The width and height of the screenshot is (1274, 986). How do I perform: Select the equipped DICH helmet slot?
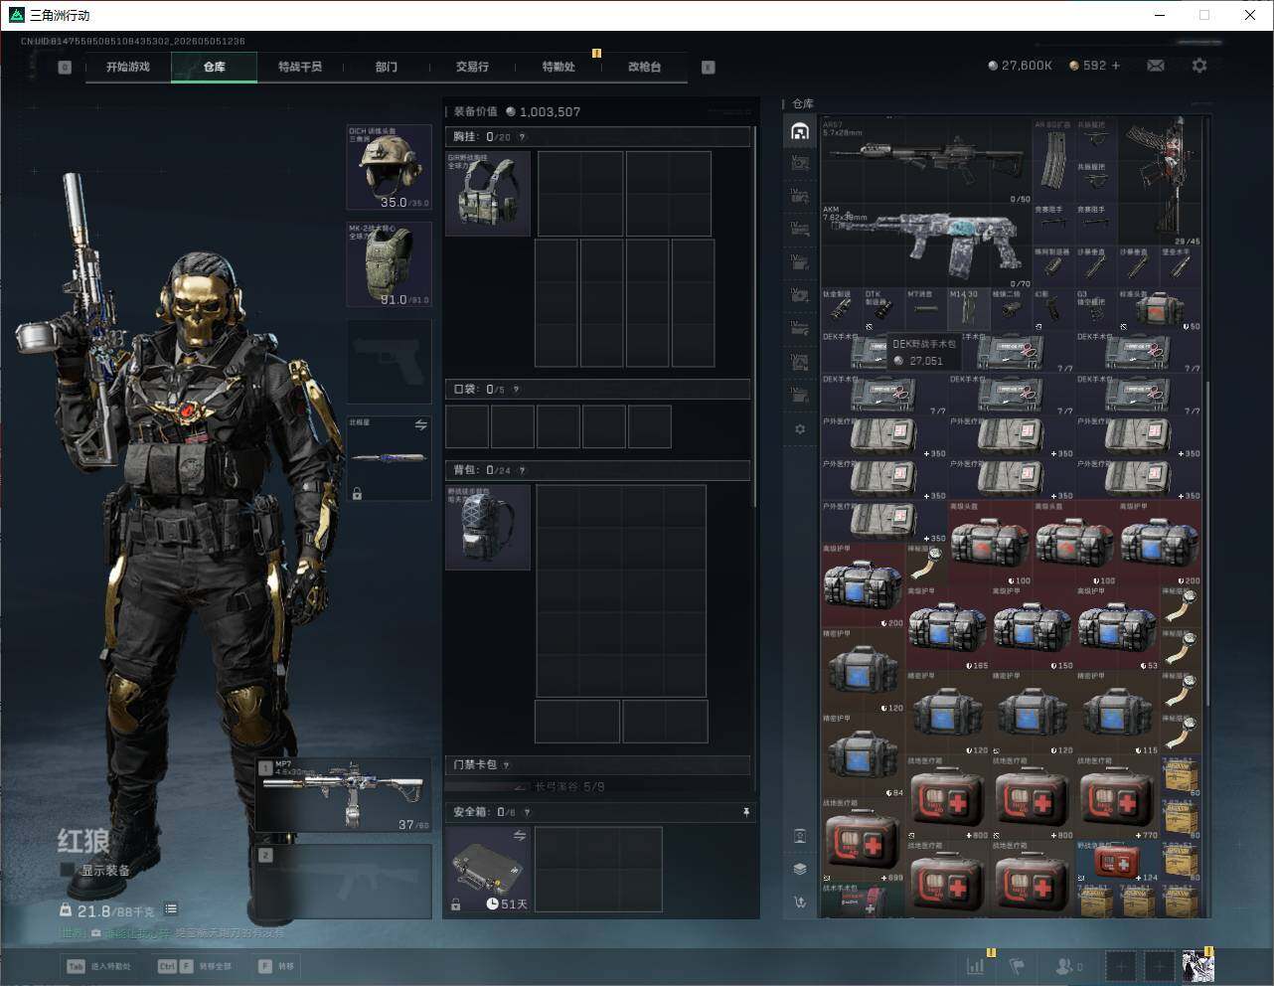(389, 167)
